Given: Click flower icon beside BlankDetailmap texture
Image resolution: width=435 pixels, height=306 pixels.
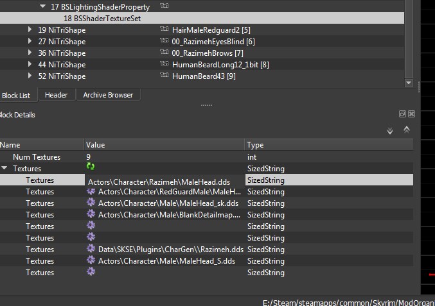Looking at the screenshot, I should [91, 214].
